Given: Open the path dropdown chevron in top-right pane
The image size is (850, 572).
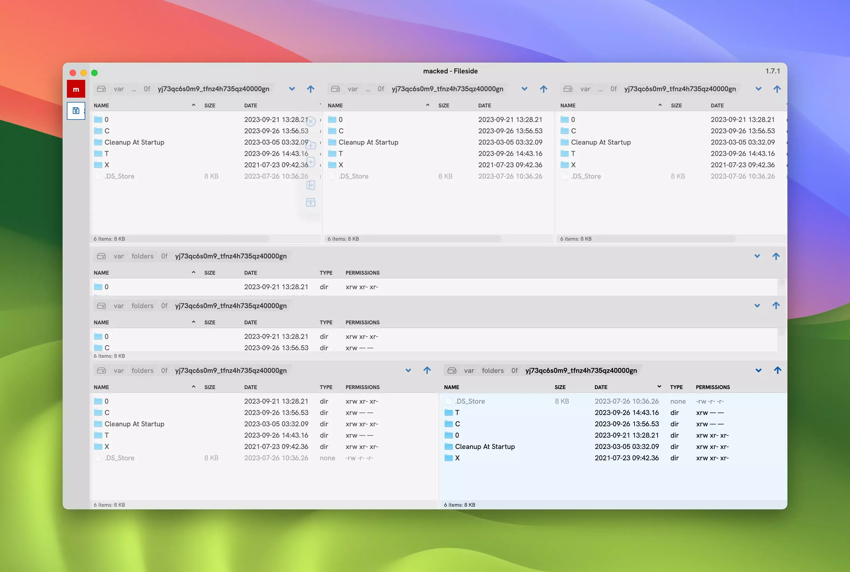Looking at the screenshot, I should pos(758,89).
